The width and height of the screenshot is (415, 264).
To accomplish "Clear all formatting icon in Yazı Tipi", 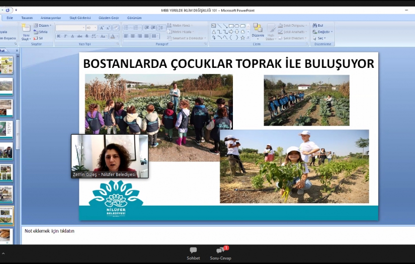I will tap(116, 28).
